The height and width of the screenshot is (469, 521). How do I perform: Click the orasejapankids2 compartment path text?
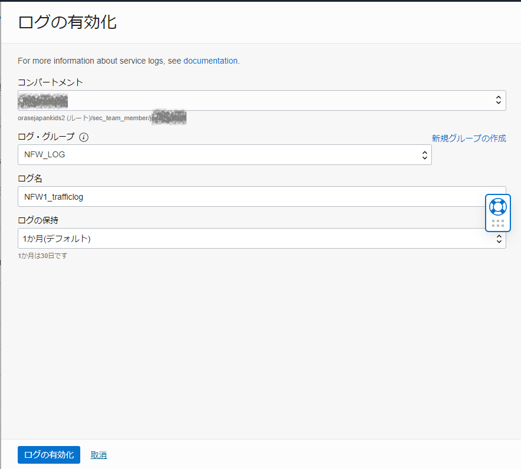click(x=83, y=118)
